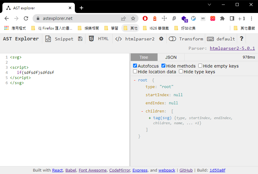Open the orange lighthouse extension
Viewport: 258px width, 174px height.
coord(155,18)
